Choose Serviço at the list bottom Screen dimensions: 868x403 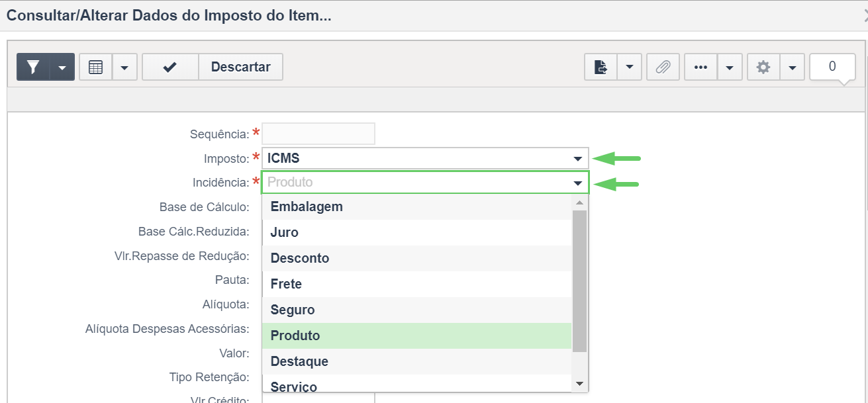(416, 384)
